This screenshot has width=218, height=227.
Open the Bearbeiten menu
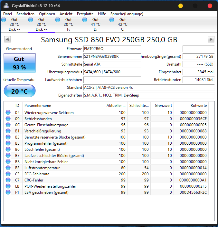[x=25, y=14]
